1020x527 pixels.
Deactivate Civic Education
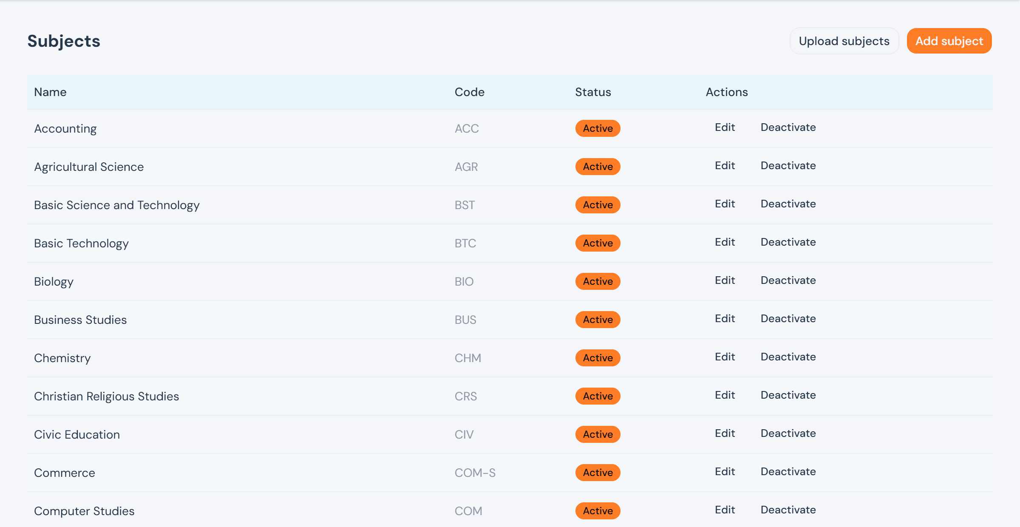[x=788, y=433]
